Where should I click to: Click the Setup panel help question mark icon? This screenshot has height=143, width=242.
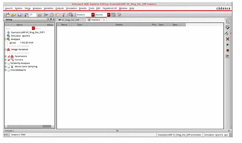[48, 19]
